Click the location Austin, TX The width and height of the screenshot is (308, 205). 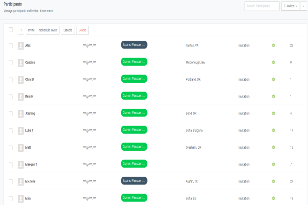(192, 181)
